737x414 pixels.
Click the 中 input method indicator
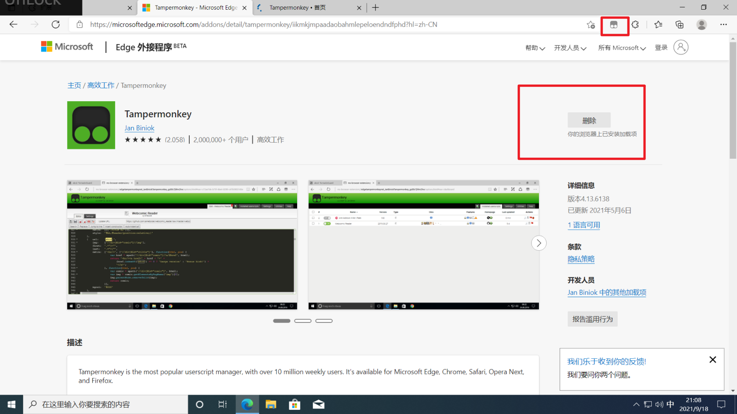point(670,404)
